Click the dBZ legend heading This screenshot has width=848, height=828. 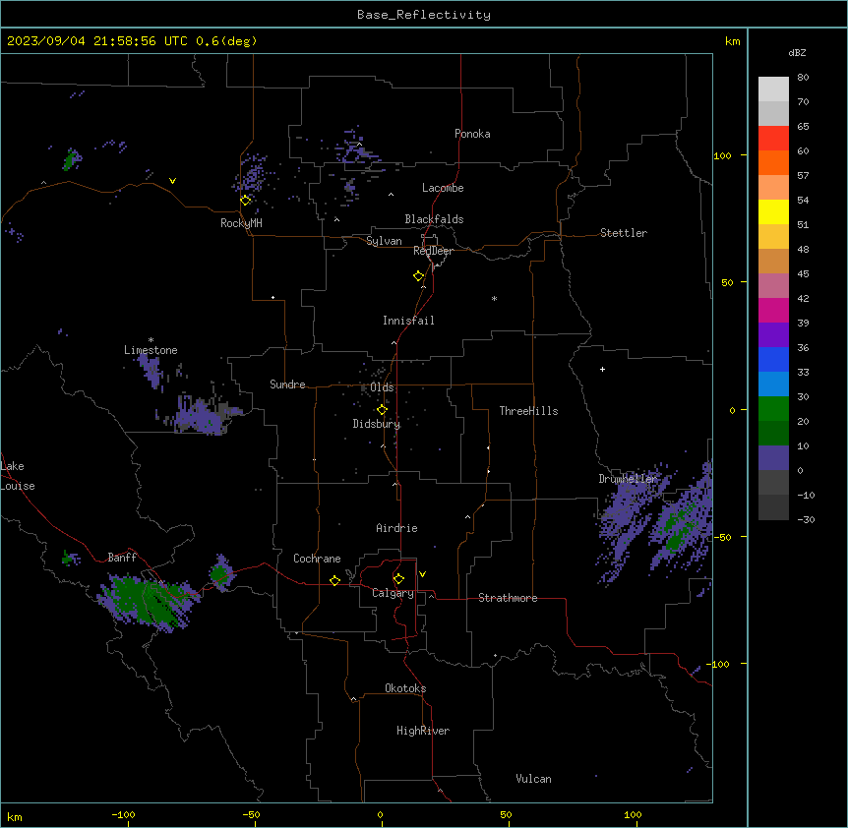tap(797, 52)
